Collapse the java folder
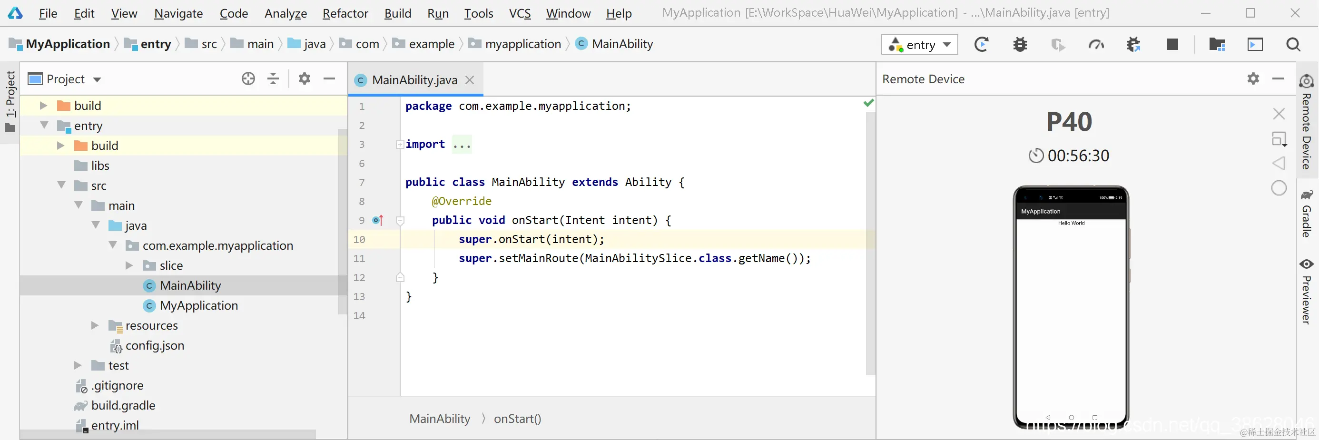Viewport: 1319px width, 440px height. [96, 225]
